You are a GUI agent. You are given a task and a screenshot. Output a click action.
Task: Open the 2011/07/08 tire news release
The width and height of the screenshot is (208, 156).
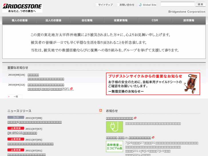(x=35, y=122)
